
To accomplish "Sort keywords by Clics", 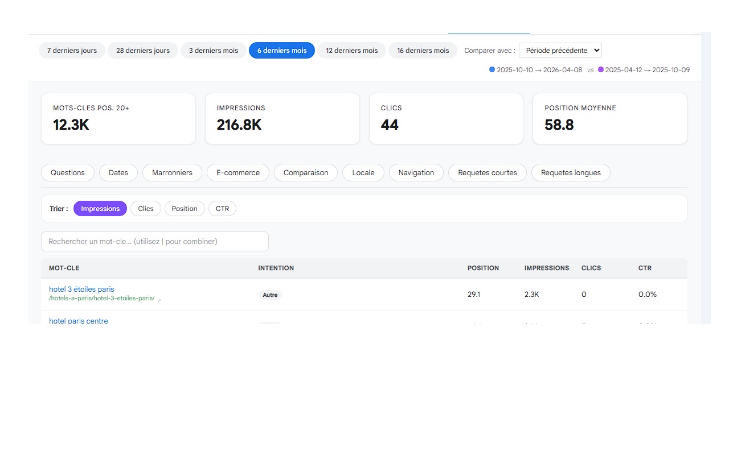I will [x=146, y=209].
